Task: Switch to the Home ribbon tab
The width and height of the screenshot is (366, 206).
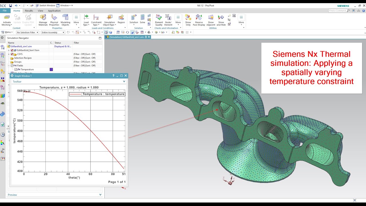Action: pyautogui.click(x=17, y=11)
